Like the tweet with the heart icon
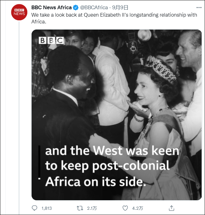205x215 pixels. (x=125, y=208)
